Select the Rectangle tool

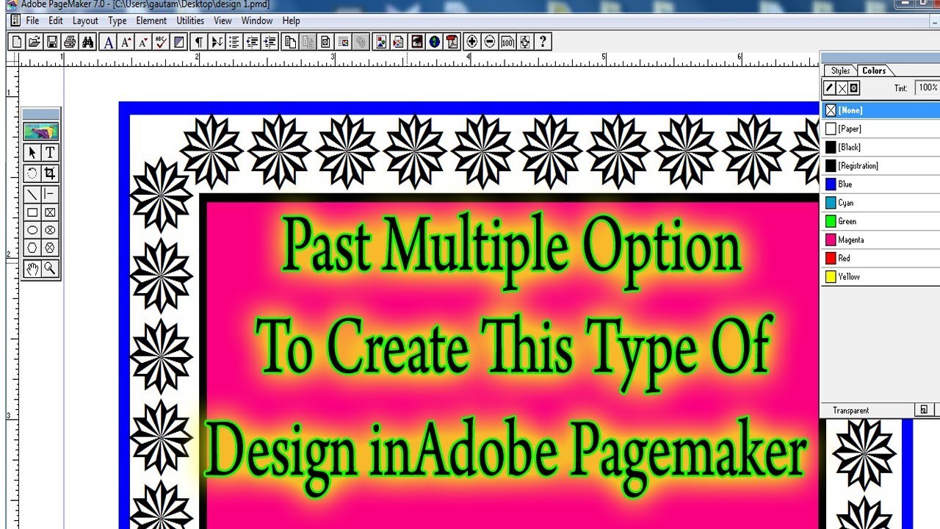pyautogui.click(x=32, y=213)
